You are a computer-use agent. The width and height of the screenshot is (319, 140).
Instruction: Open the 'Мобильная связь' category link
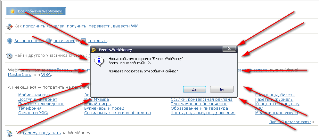(x=34, y=95)
